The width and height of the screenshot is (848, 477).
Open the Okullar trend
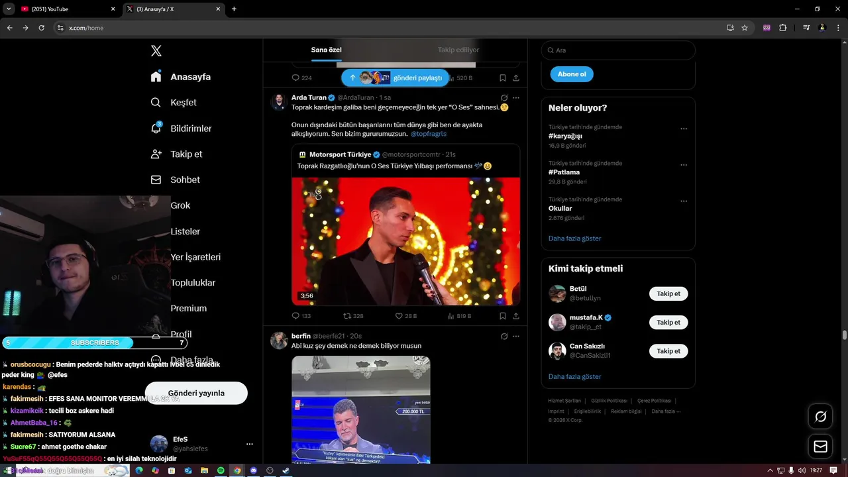click(560, 209)
